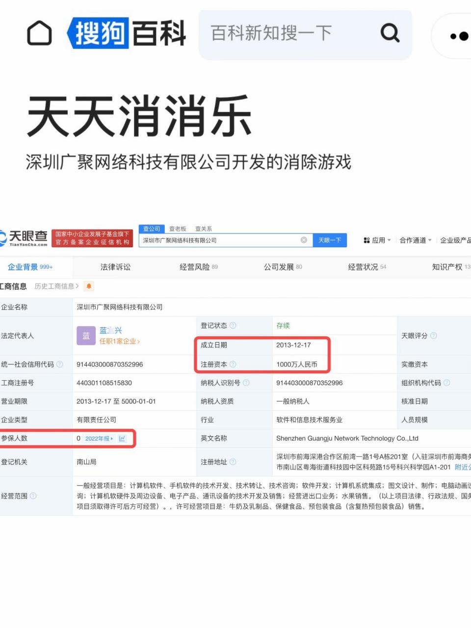Viewport: 471px width, 628px height.
Task: Click the 附近 nearby companies link
Action: click(462, 467)
